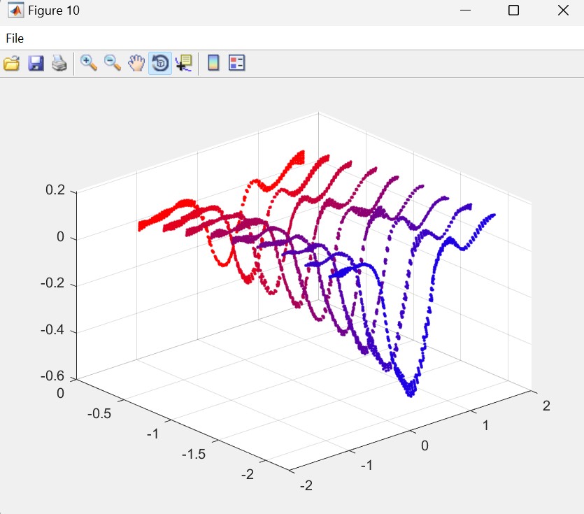This screenshot has height=514, width=584.
Task: Select the Zoom Out magnifier tool
Action: pyautogui.click(x=113, y=64)
